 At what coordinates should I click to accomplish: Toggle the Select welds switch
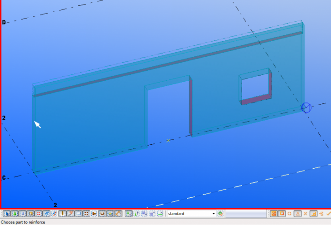click(x=63, y=214)
